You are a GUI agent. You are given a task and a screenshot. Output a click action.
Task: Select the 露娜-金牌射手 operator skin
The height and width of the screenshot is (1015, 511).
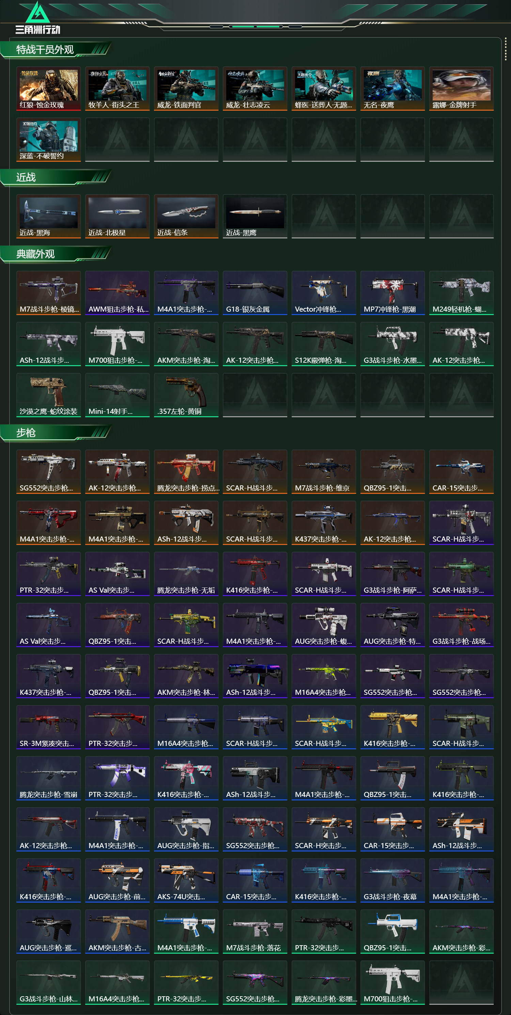click(461, 88)
